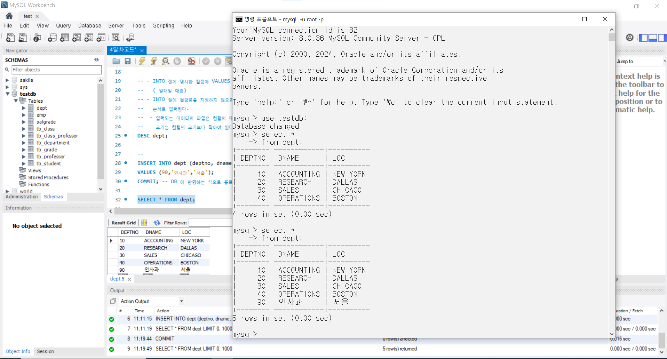Collapse the Tables folder
Image resolution: width=667 pixels, height=359 pixels.
16,101
